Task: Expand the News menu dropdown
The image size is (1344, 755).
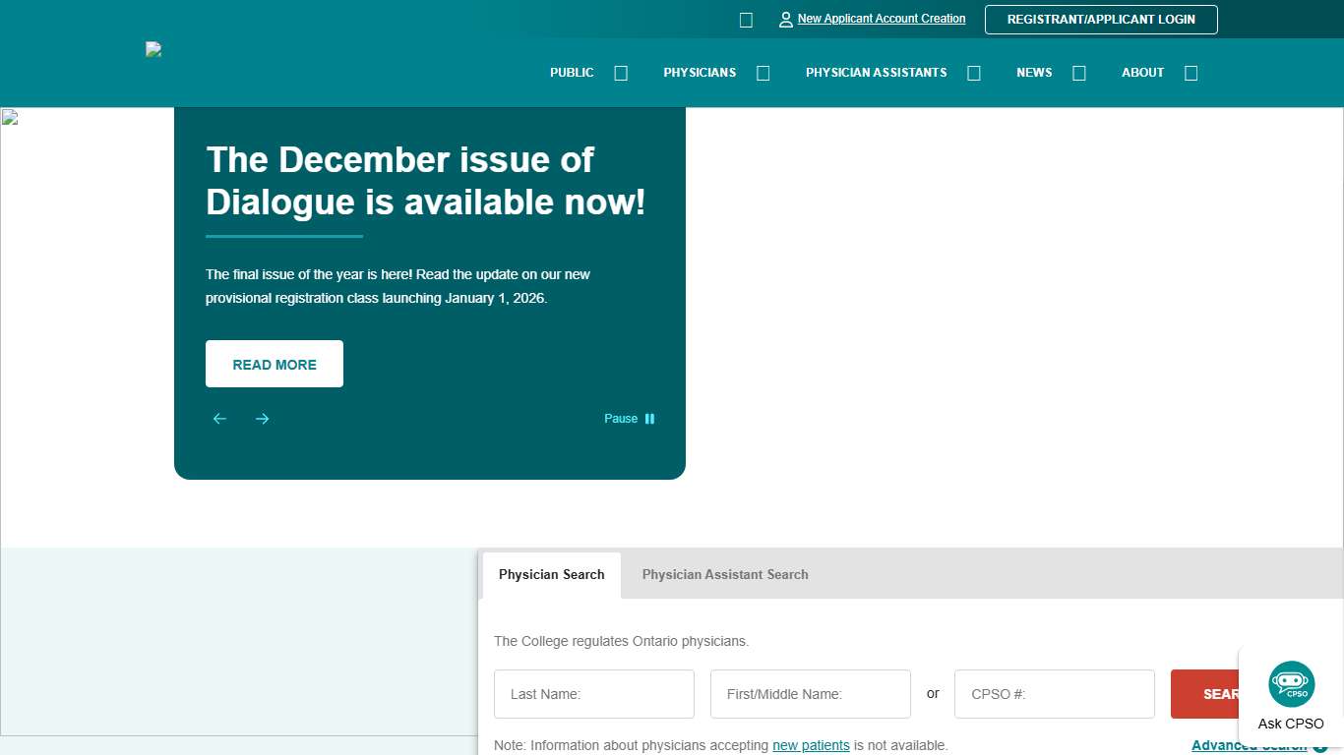Action: pos(1078,73)
